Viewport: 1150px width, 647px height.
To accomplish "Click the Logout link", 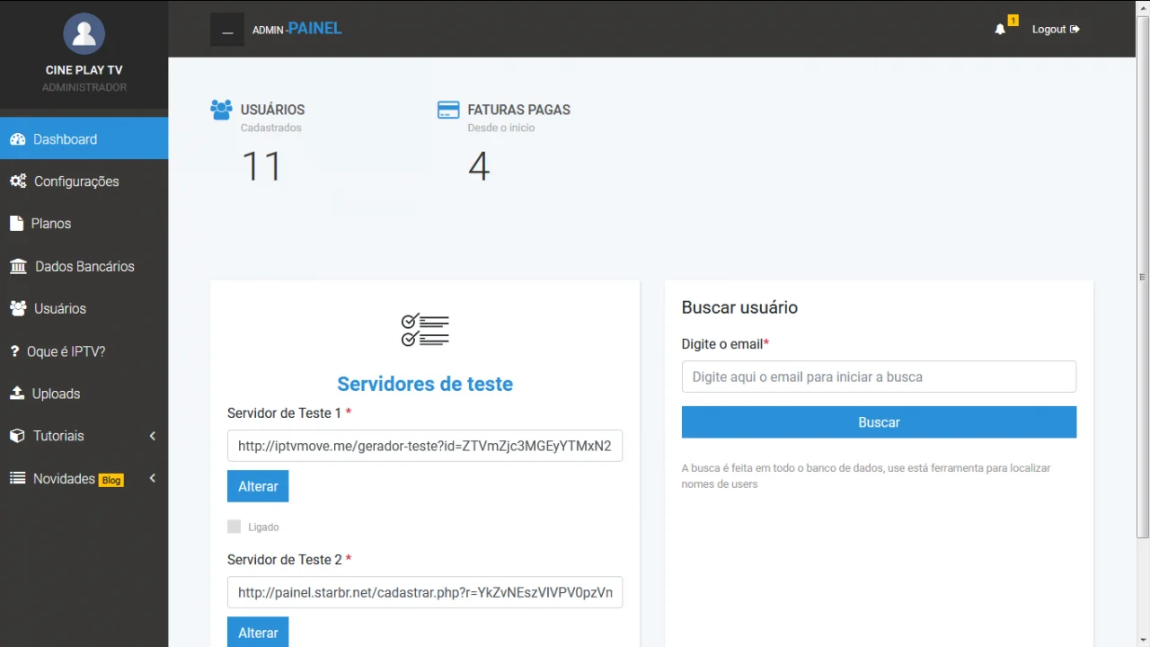I will (1055, 30).
